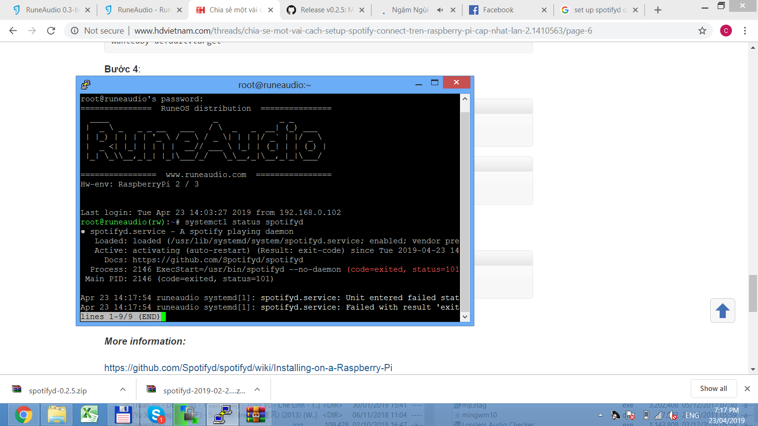Switch to PuTTY on the taskbar
The width and height of the screenshot is (758, 426).
point(222,415)
